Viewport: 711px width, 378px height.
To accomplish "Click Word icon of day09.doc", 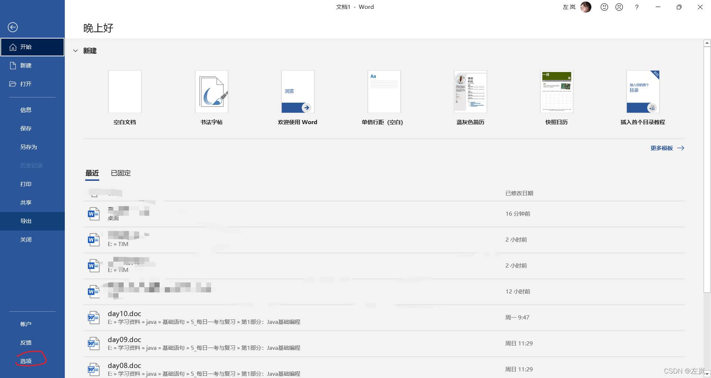I will (93, 344).
